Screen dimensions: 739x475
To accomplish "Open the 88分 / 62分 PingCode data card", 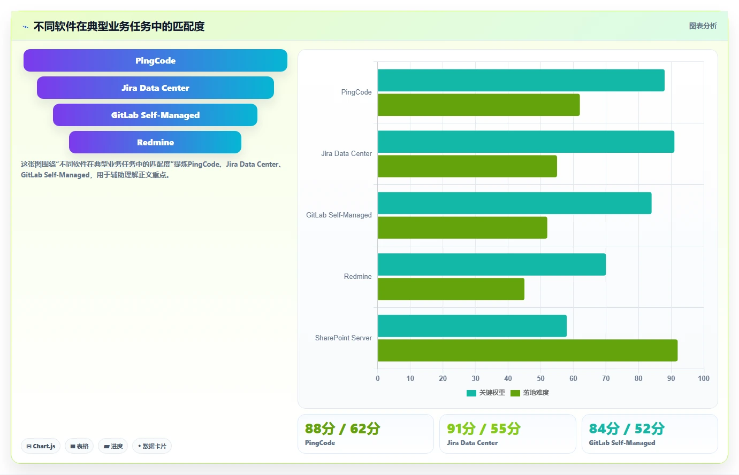I will coord(365,434).
